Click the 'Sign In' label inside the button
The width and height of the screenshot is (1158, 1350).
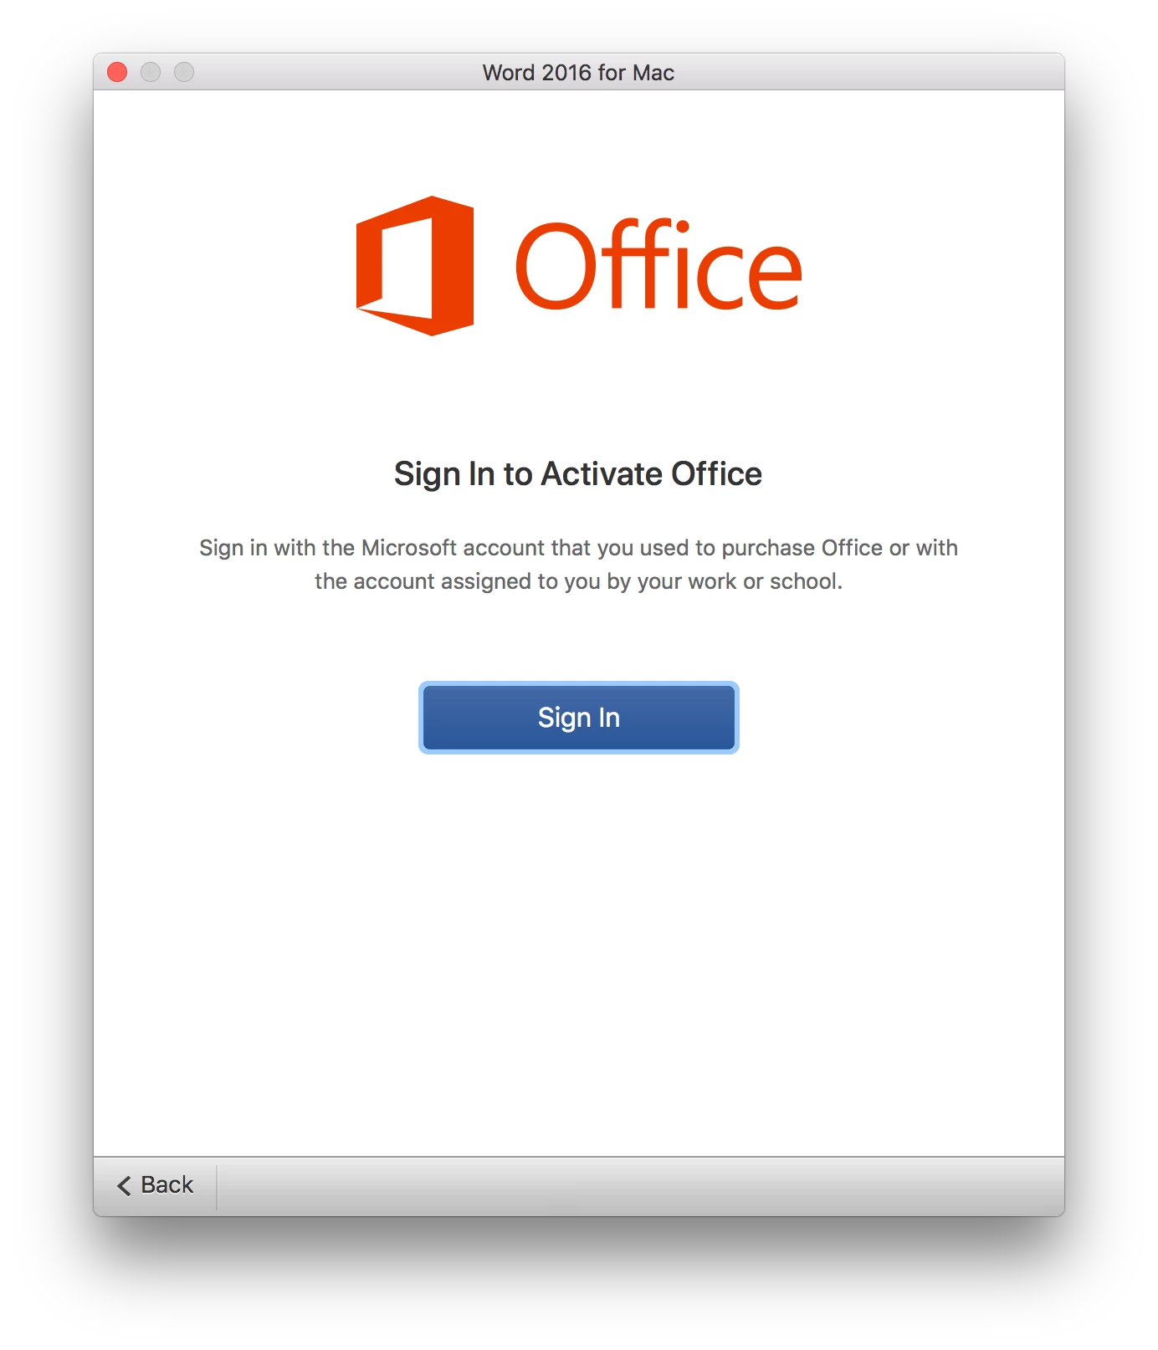coord(578,718)
